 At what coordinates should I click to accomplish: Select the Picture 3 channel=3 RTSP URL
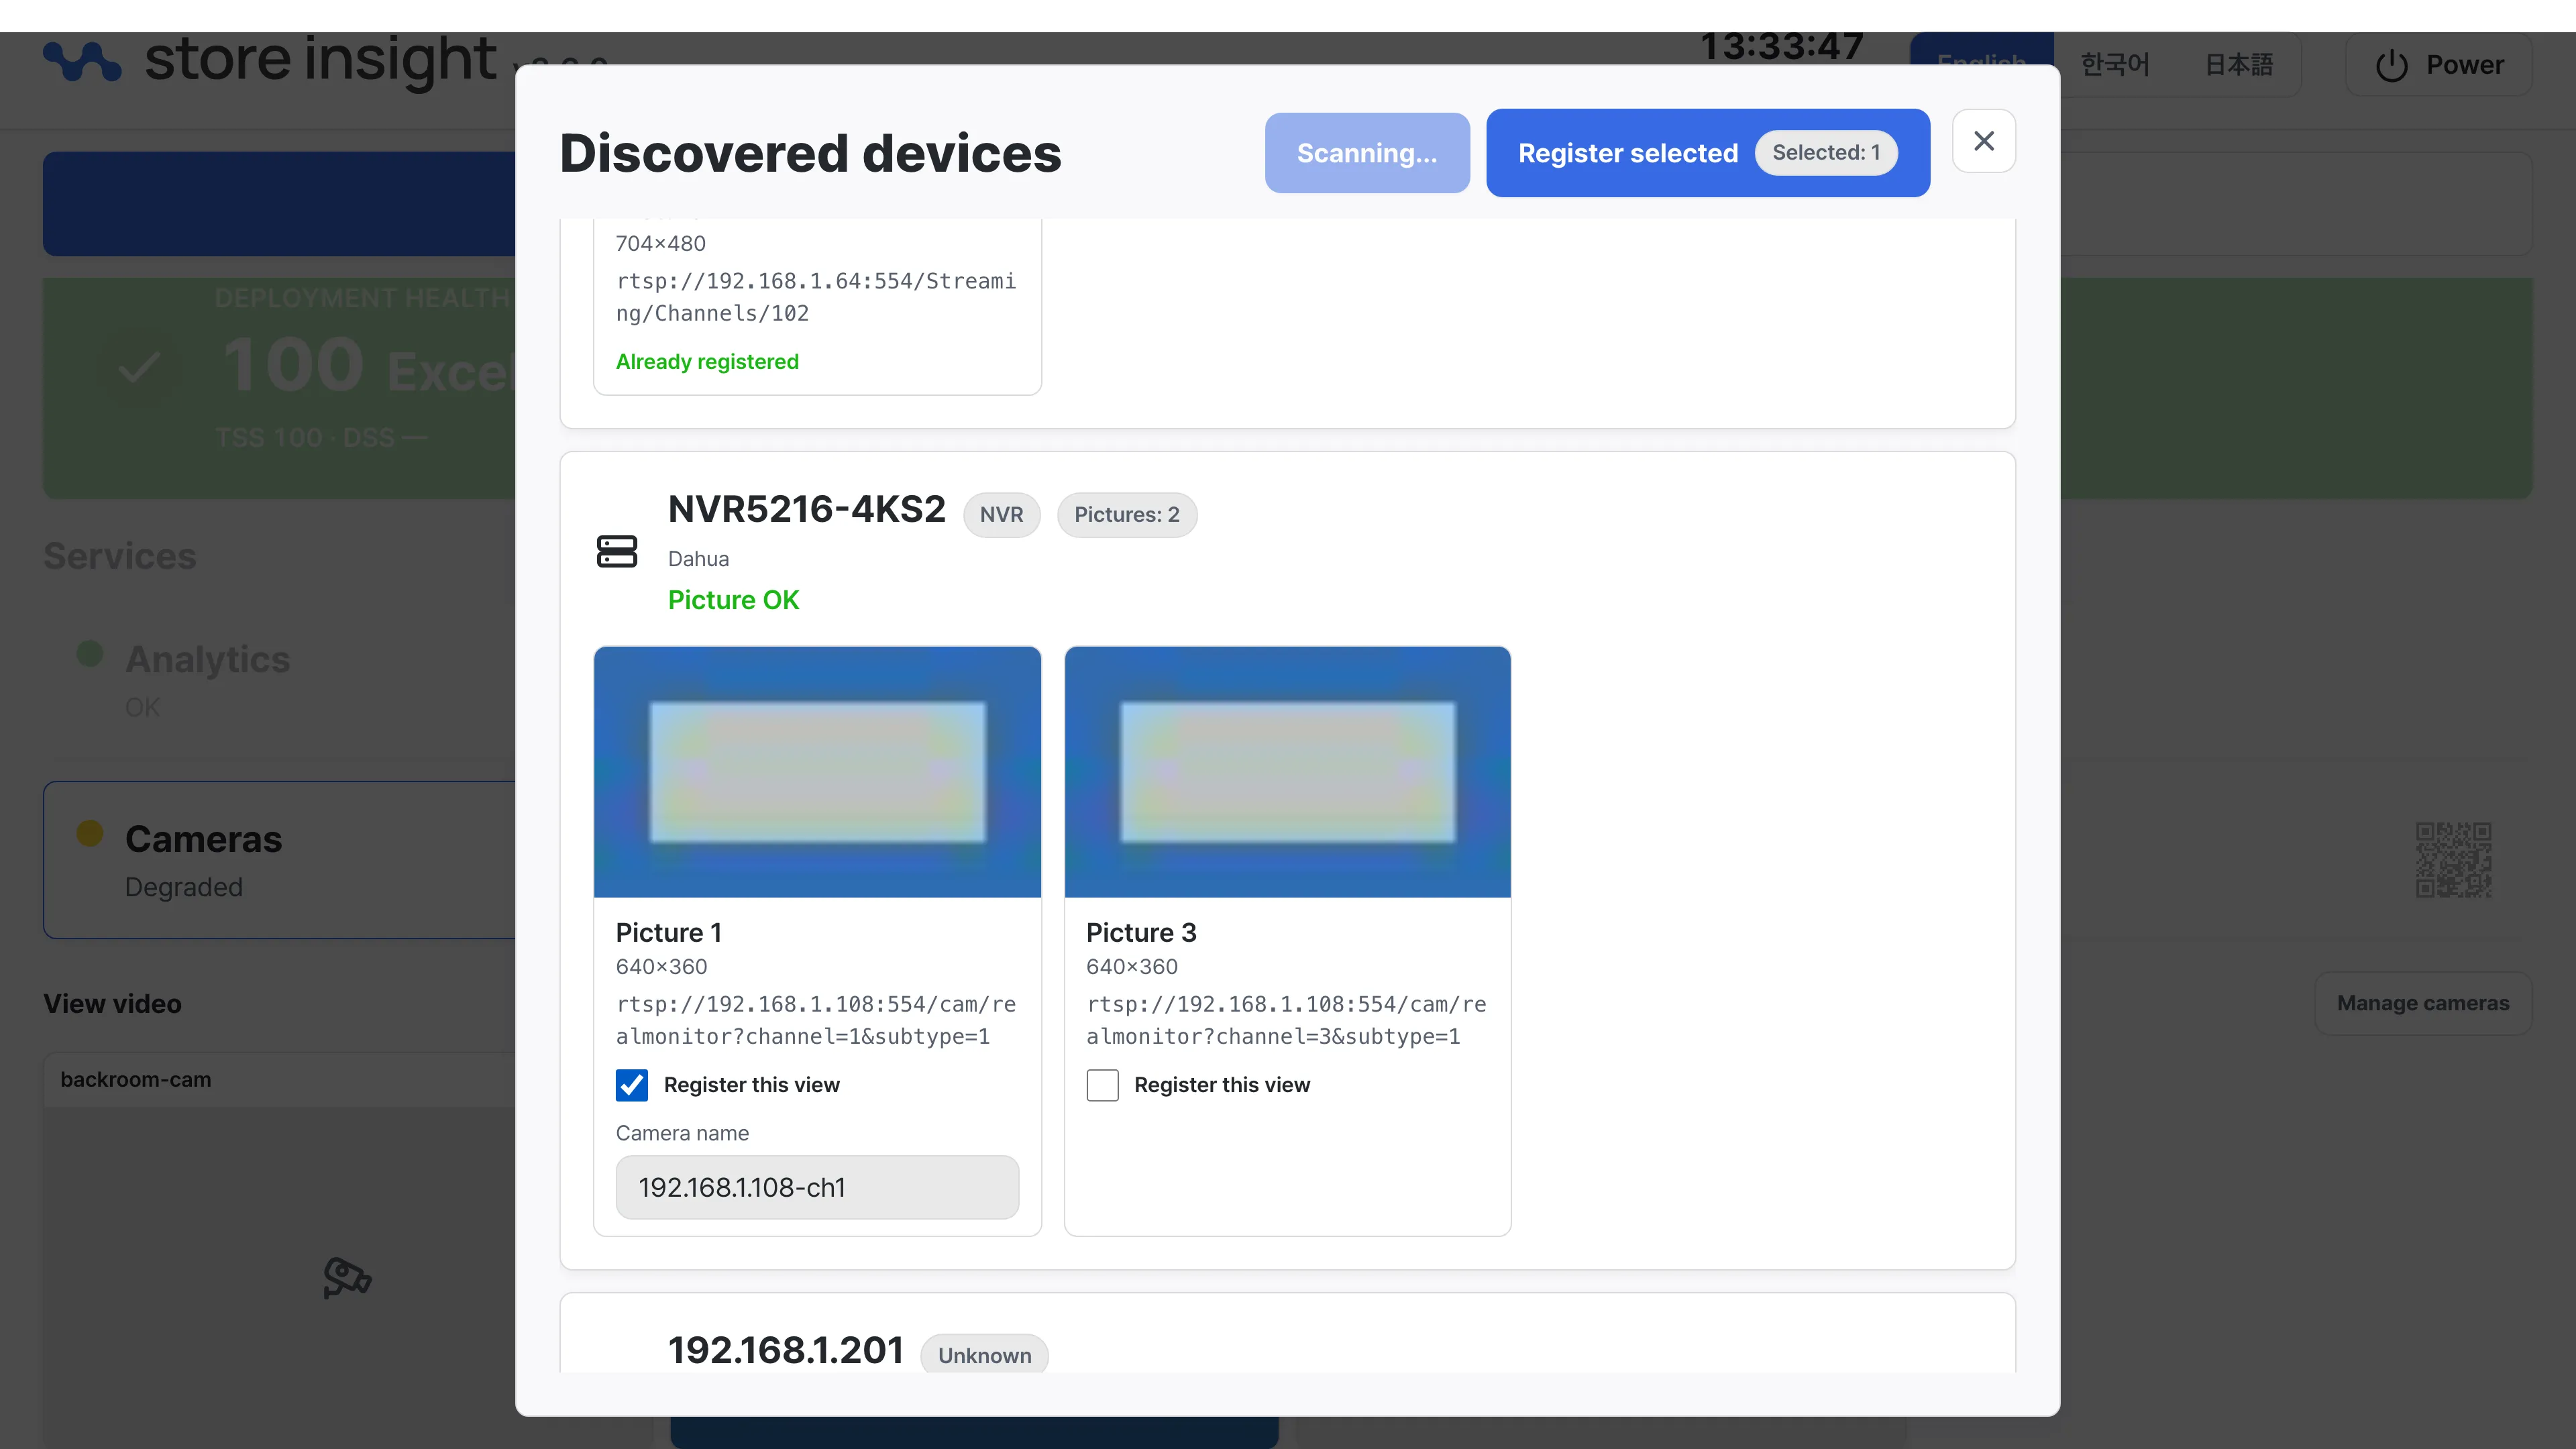point(1286,1020)
